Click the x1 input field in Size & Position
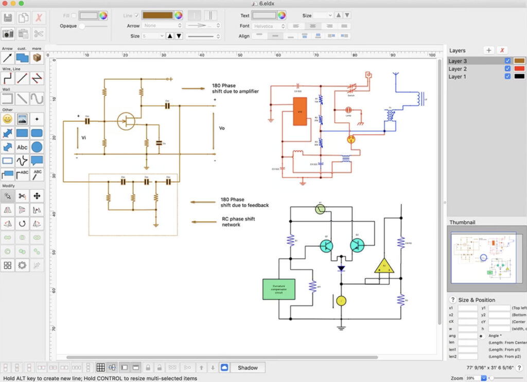This screenshot has width=527, height=382. pyautogui.click(x=467, y=308)
